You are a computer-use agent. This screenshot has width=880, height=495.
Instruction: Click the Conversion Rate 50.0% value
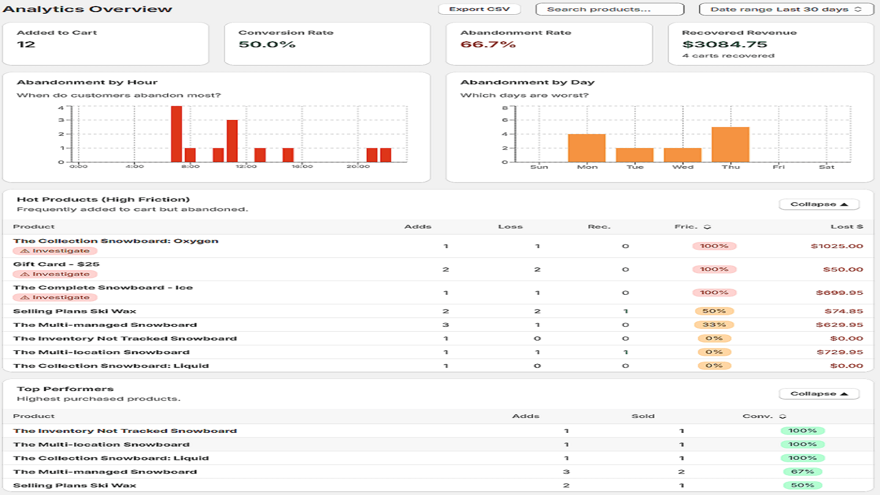(x=267, y=45)
